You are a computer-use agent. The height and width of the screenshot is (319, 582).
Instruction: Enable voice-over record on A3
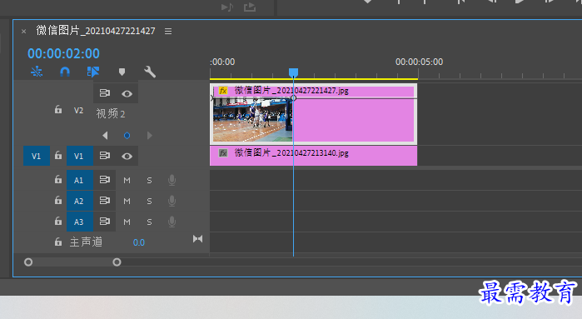click(172, 222)
